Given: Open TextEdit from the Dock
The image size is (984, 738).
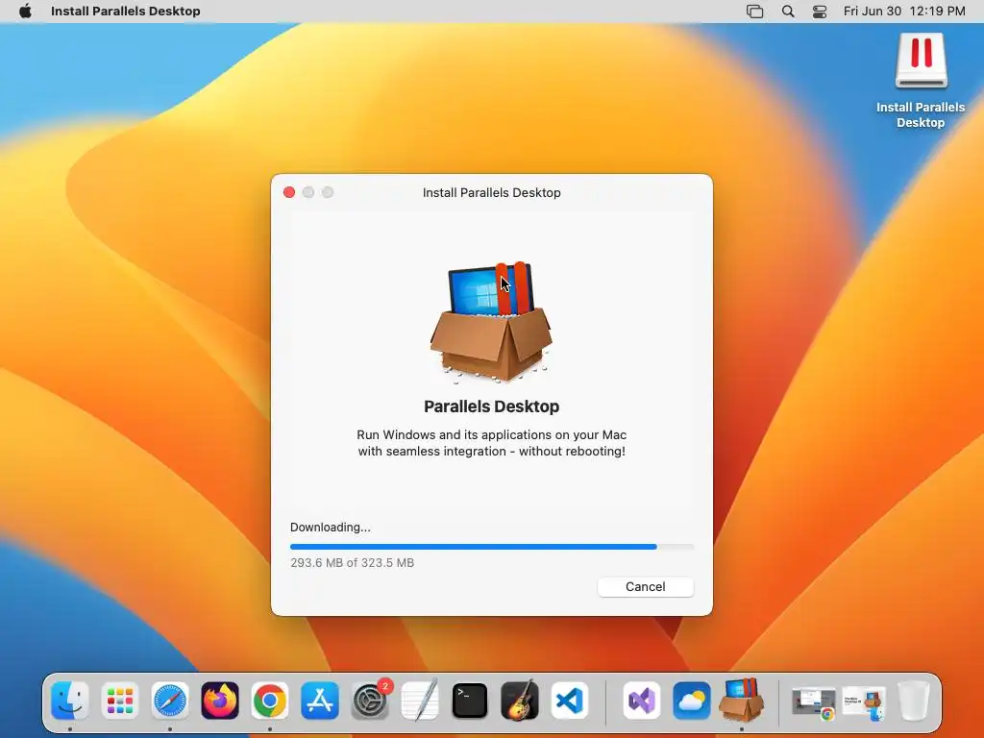Looking at the screenshot, I should [x=420, y=701].
